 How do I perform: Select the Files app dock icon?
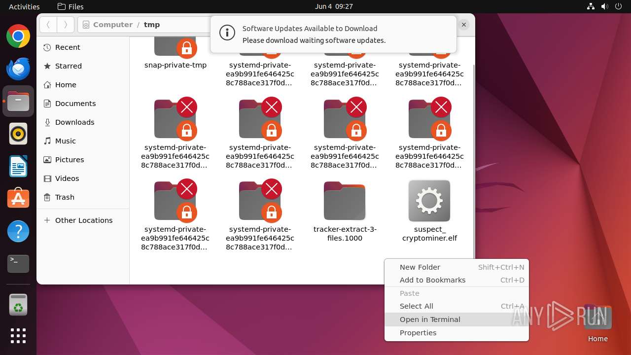pos(18,101)
